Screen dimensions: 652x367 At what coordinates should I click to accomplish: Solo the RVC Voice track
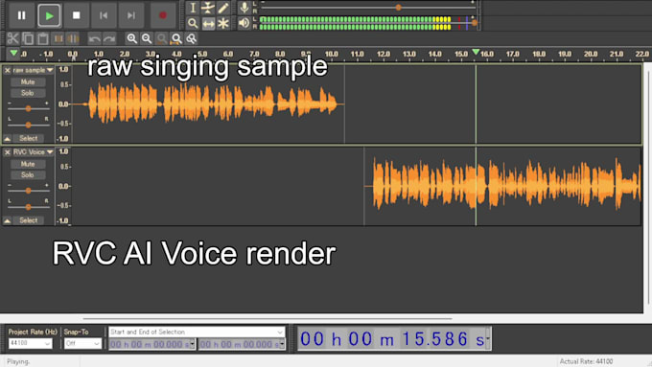pyautogui.click(x=28, y=175)
